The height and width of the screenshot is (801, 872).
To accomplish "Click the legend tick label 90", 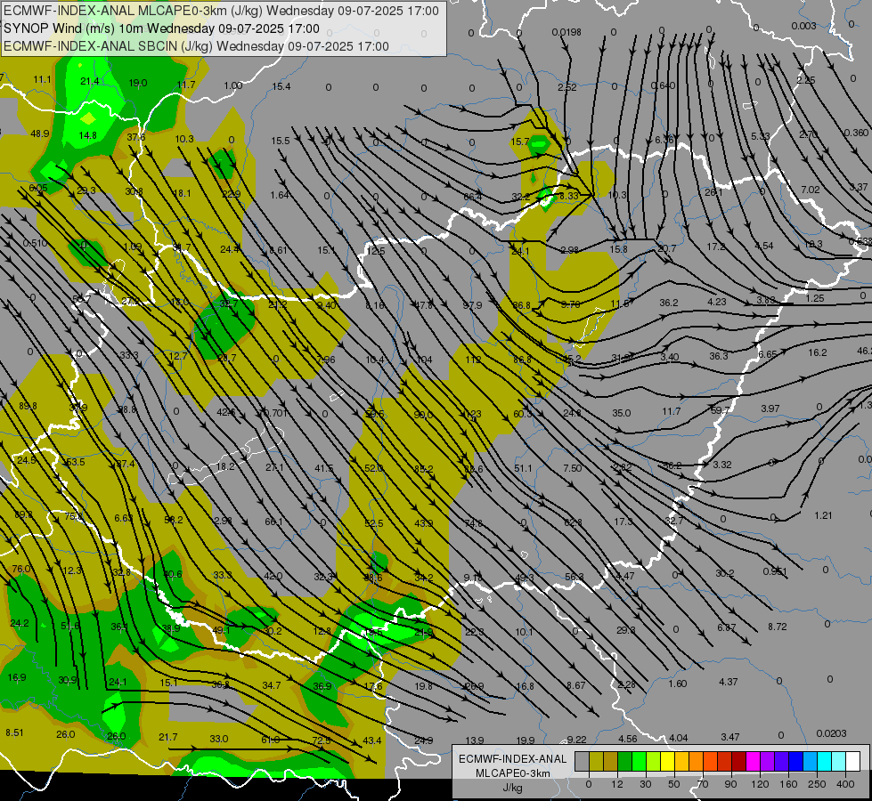I will point(730,784).
